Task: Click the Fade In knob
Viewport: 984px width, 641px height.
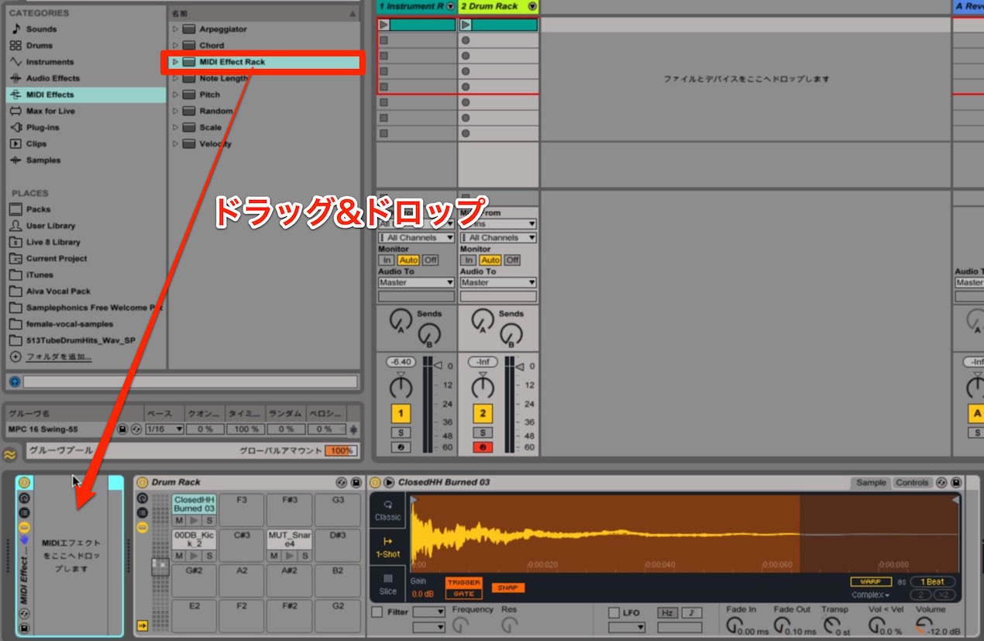Action: 735,625
